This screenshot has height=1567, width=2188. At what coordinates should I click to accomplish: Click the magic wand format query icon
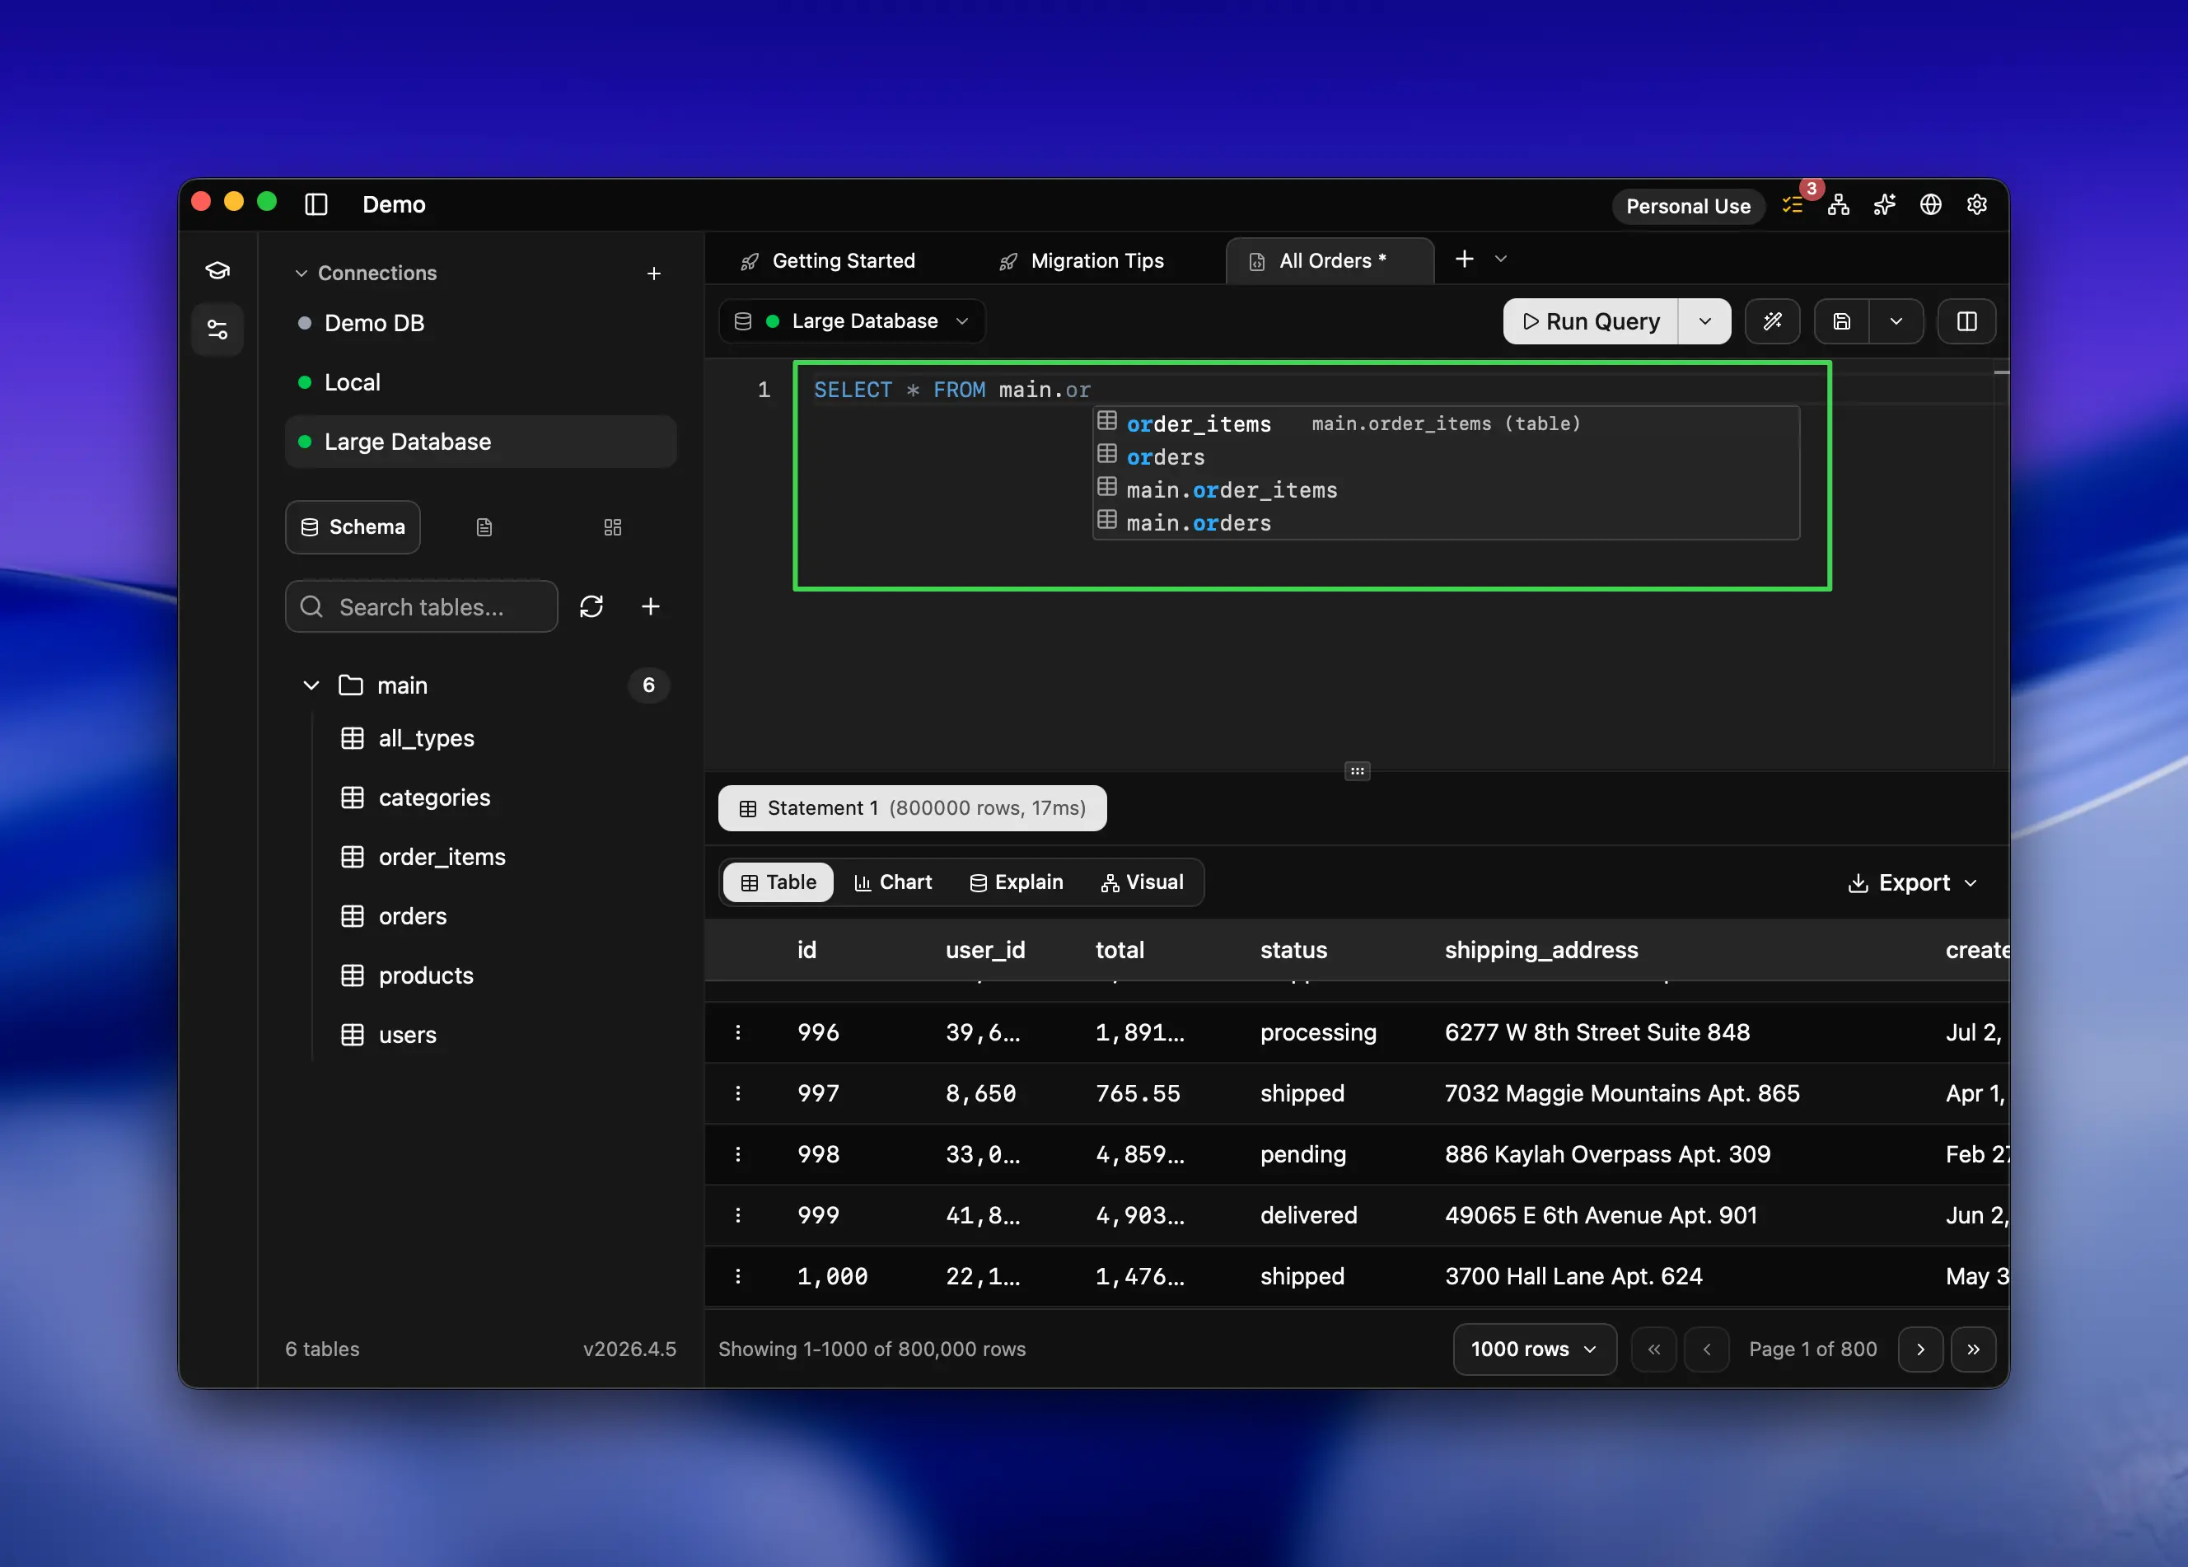[x=1773, y=320]
